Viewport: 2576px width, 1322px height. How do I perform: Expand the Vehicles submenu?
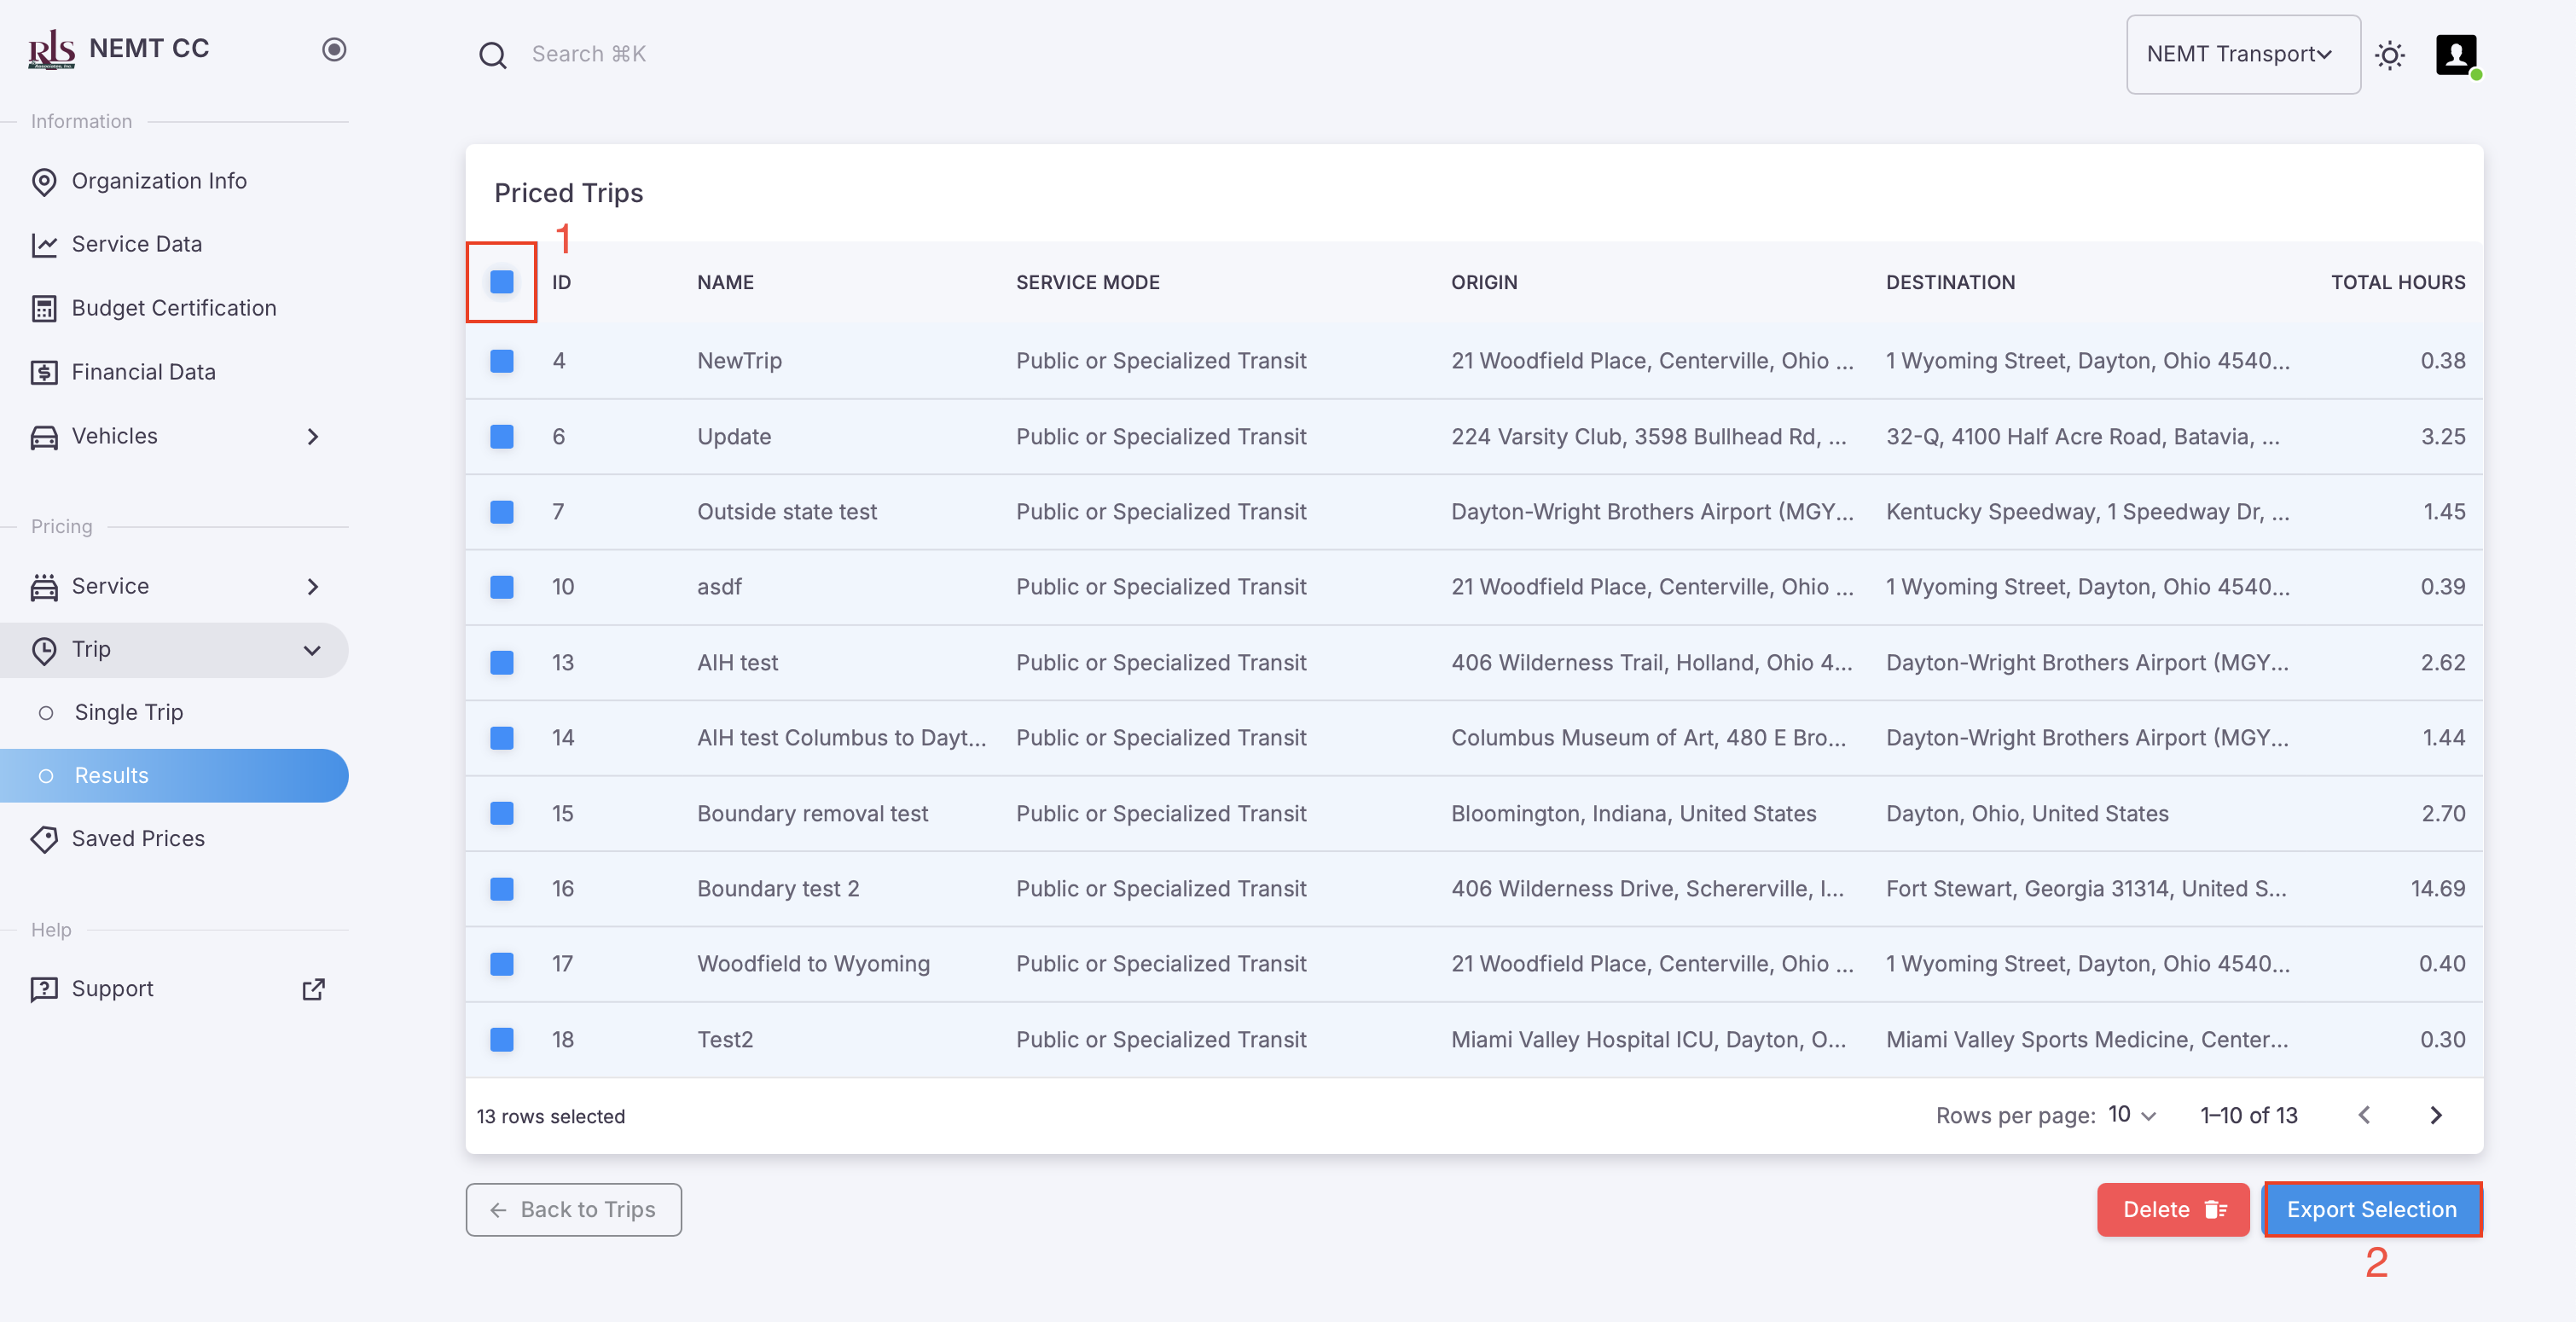tap(312, 436)
